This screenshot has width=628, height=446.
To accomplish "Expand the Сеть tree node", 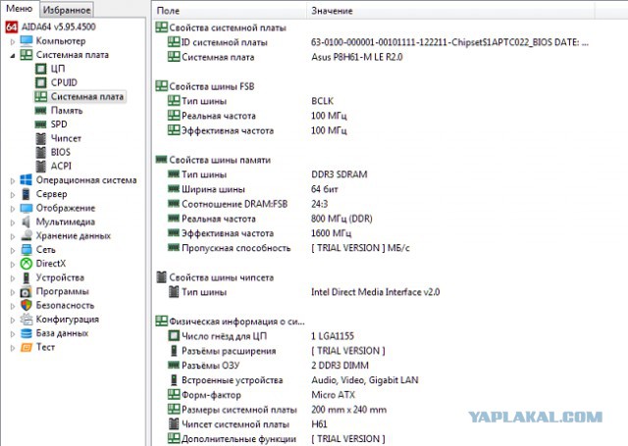I will [13, 250].
